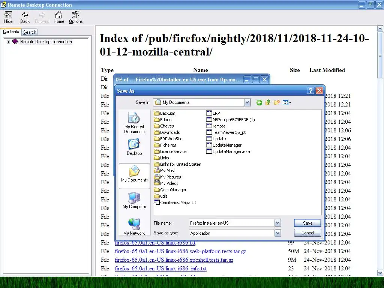
Task: Switch to the Contents tab
Action: (11, 31)
